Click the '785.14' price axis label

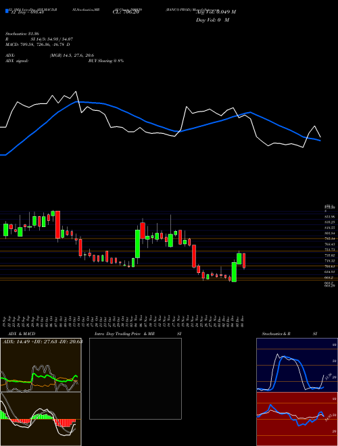(x=329, y=239)
